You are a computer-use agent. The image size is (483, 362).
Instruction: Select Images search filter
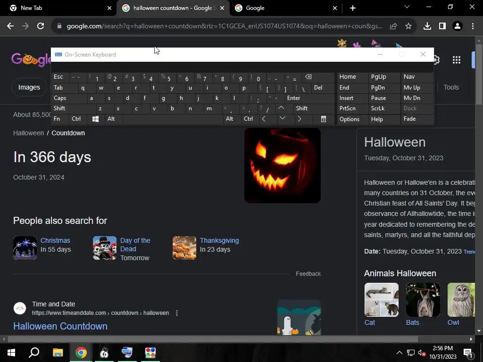click(29, 87)
